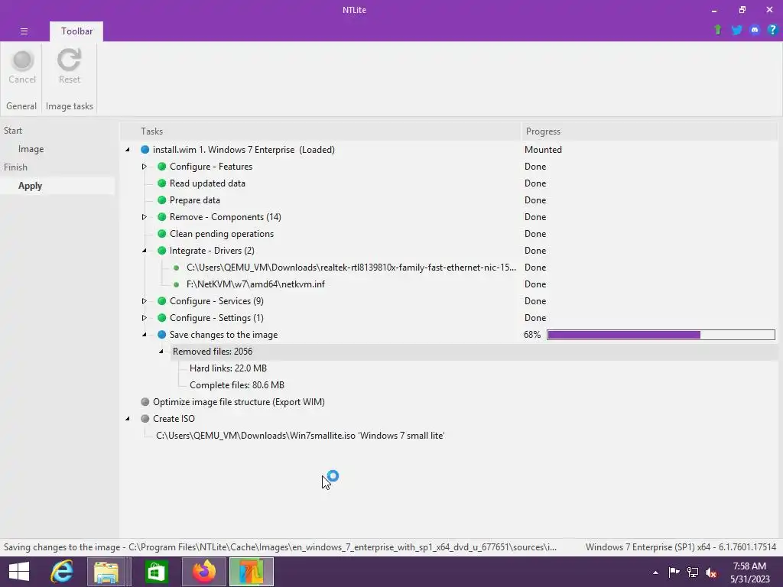This screenshot has height=587, width=783.
Task: Collapse the Save changes to the image task
Action: tap(144, 335)
